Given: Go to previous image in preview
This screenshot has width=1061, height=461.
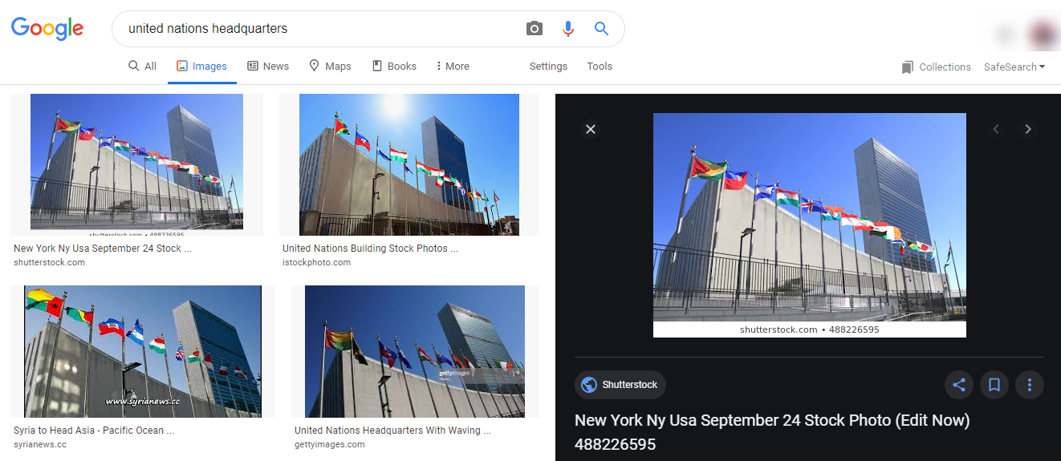Looking at the screenshot, I should [996, 129].
